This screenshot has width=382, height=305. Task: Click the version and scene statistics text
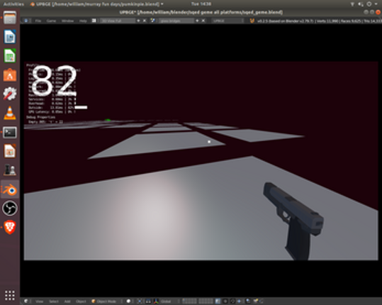pos(319,21)
